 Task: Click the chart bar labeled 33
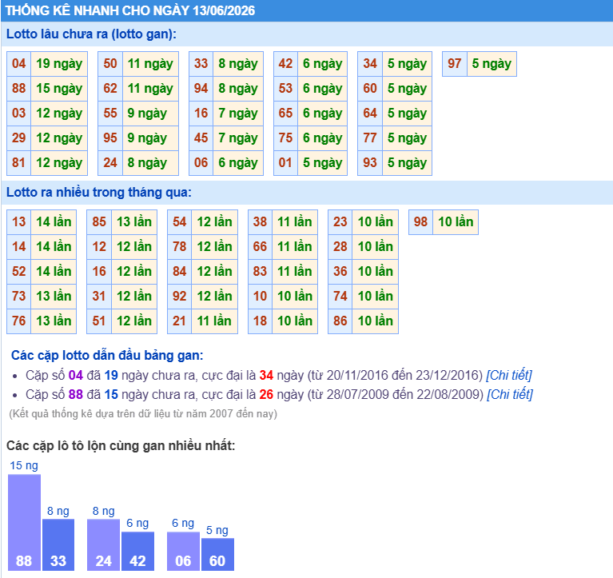tap(58, 544)
